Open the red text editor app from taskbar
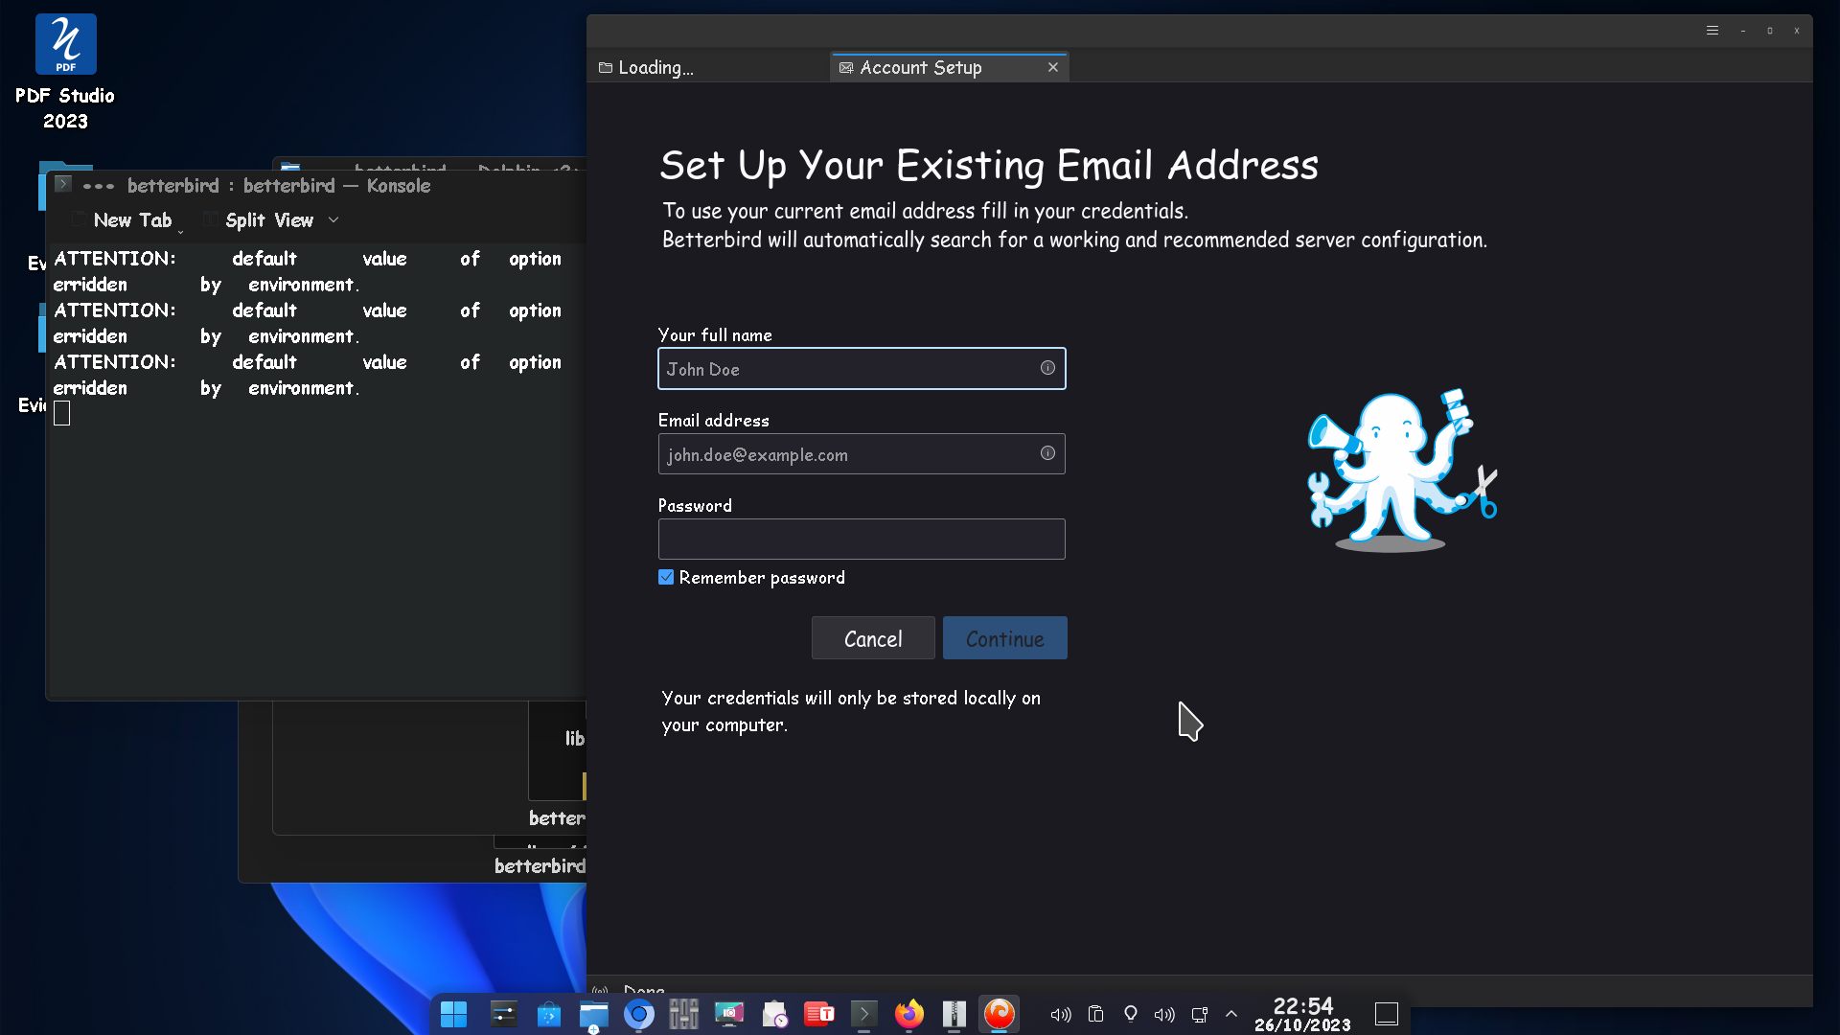The image size is (1840, 1035). (819, 1014)
